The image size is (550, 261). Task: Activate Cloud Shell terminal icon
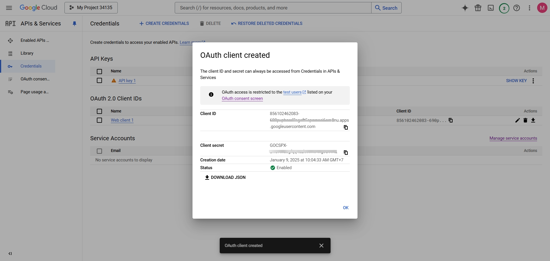pyautogui.click(x=491, y=8)
